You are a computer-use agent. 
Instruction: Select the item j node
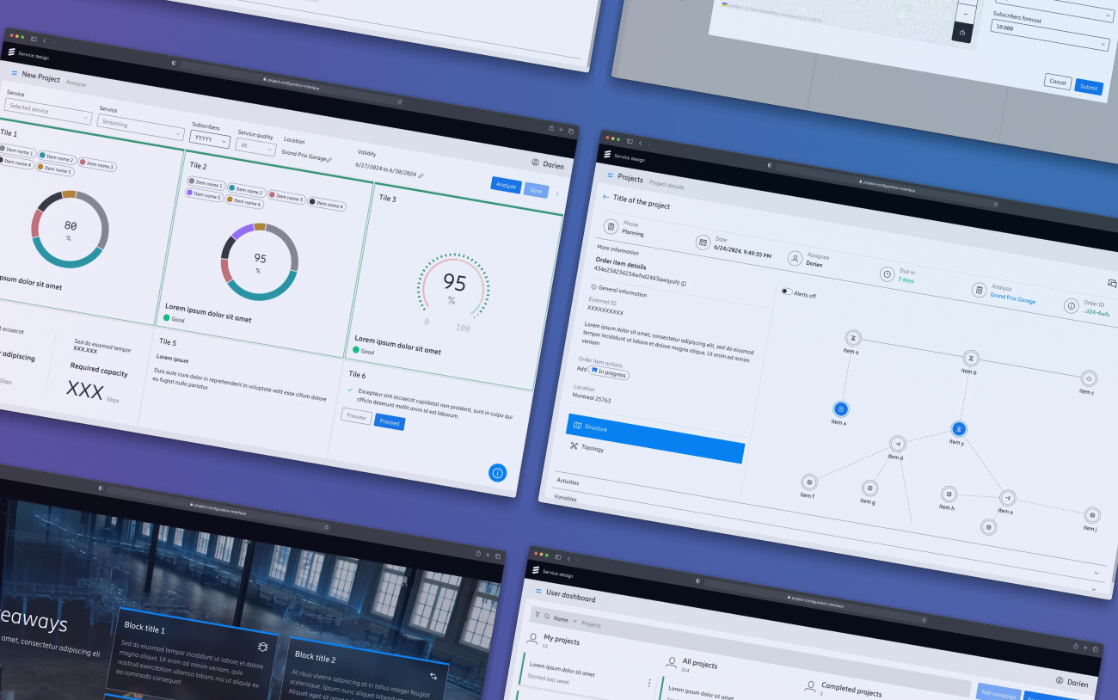pos(1091,515)
